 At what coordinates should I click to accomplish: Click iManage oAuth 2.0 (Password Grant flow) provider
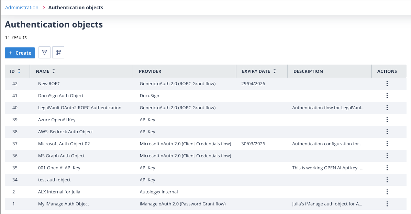pyautogui.click(x=183, y=204)
